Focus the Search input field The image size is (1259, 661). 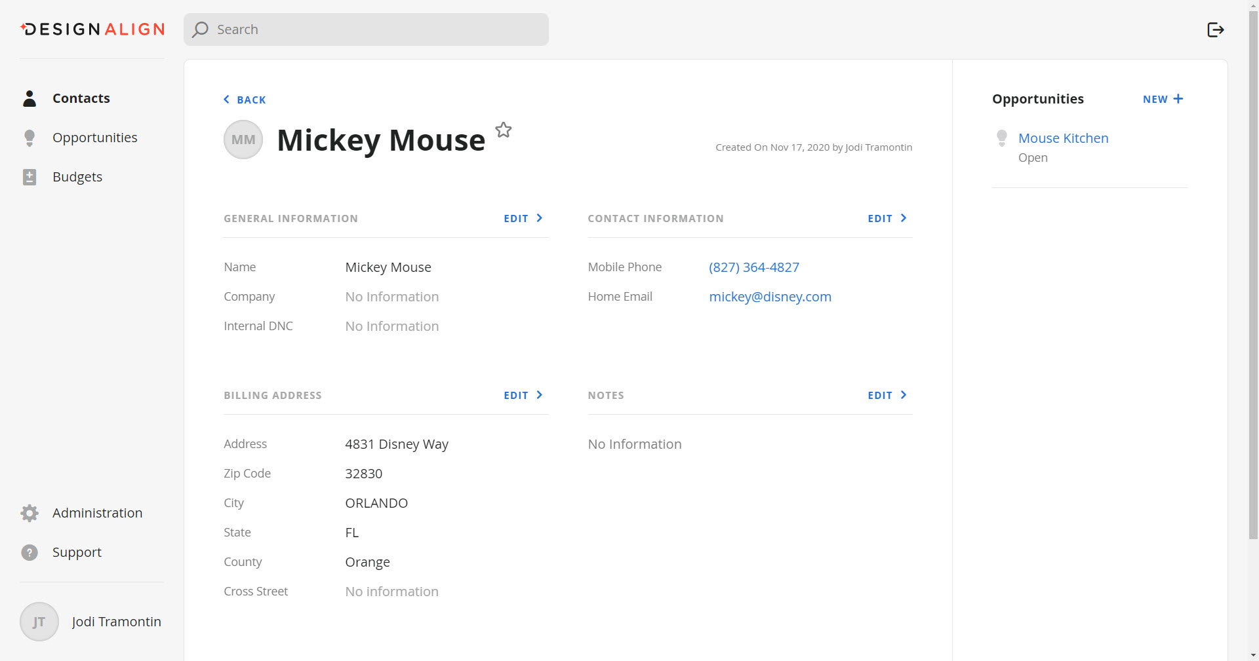click(366, 29)
